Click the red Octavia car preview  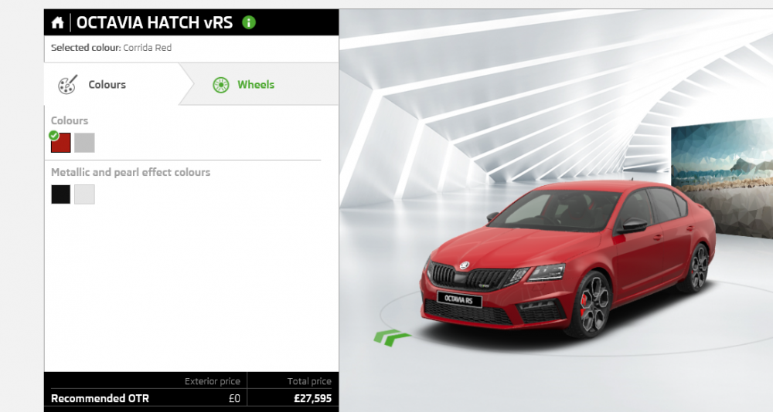[x=568, y=258]
